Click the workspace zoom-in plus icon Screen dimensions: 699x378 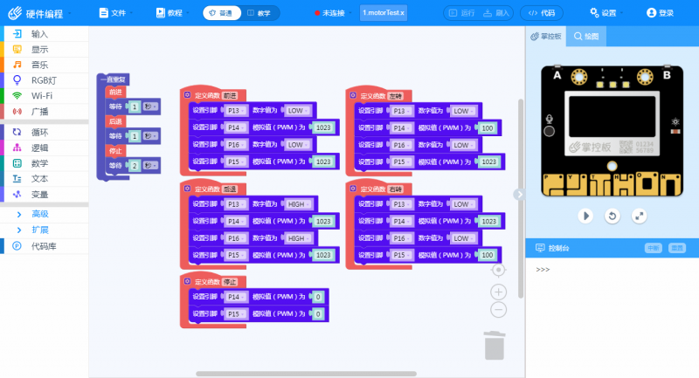click(498, 292)
